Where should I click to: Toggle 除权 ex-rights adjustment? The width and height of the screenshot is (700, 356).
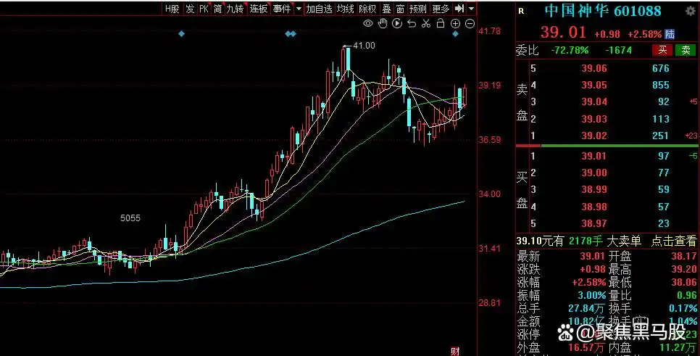click(x=367, y=9)
